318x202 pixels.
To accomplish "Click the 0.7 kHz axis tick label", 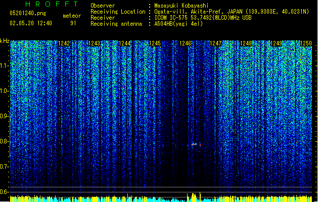I will 4,167.
